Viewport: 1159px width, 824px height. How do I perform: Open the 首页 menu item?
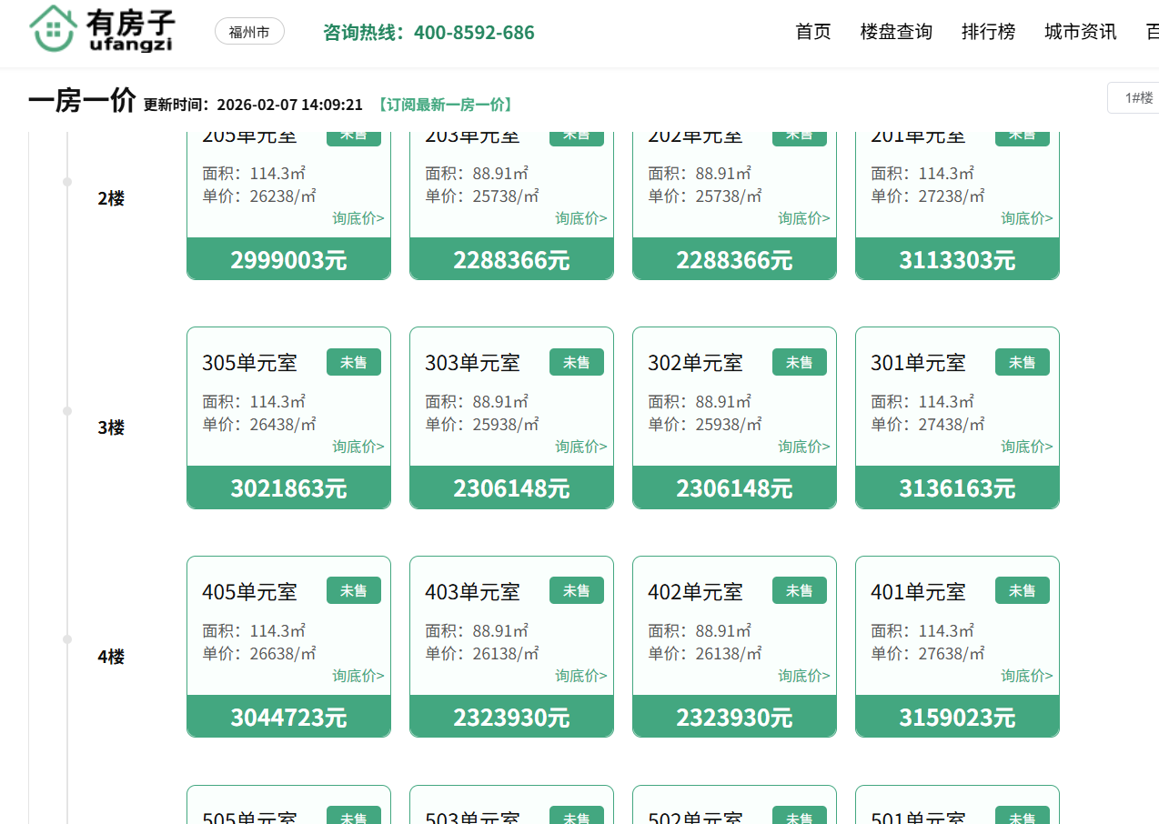coord(813,32)
